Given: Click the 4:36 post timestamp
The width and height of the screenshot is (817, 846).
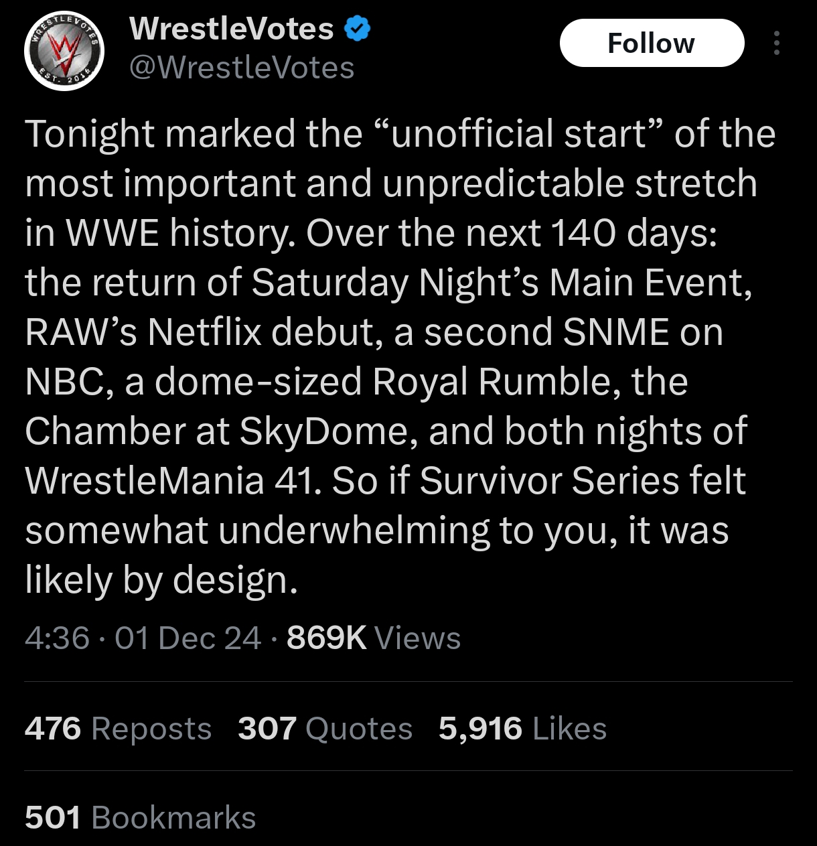Looking at the screenshot, I should tap(57, 638).
